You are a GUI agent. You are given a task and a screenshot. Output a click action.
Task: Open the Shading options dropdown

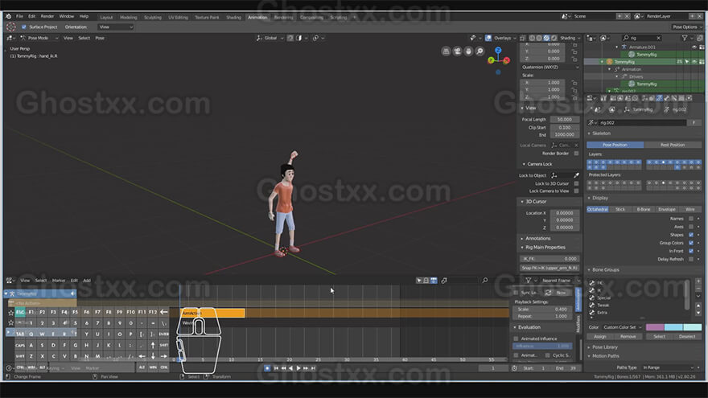coord(570,39)
